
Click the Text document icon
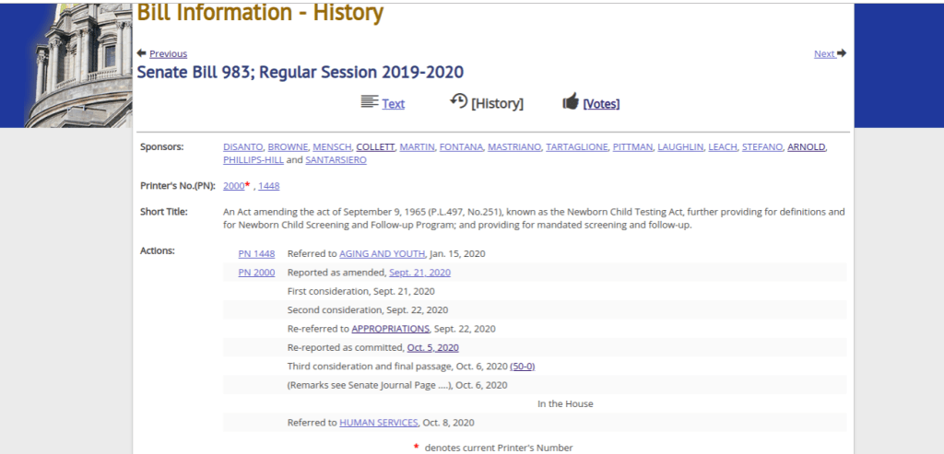370,102
